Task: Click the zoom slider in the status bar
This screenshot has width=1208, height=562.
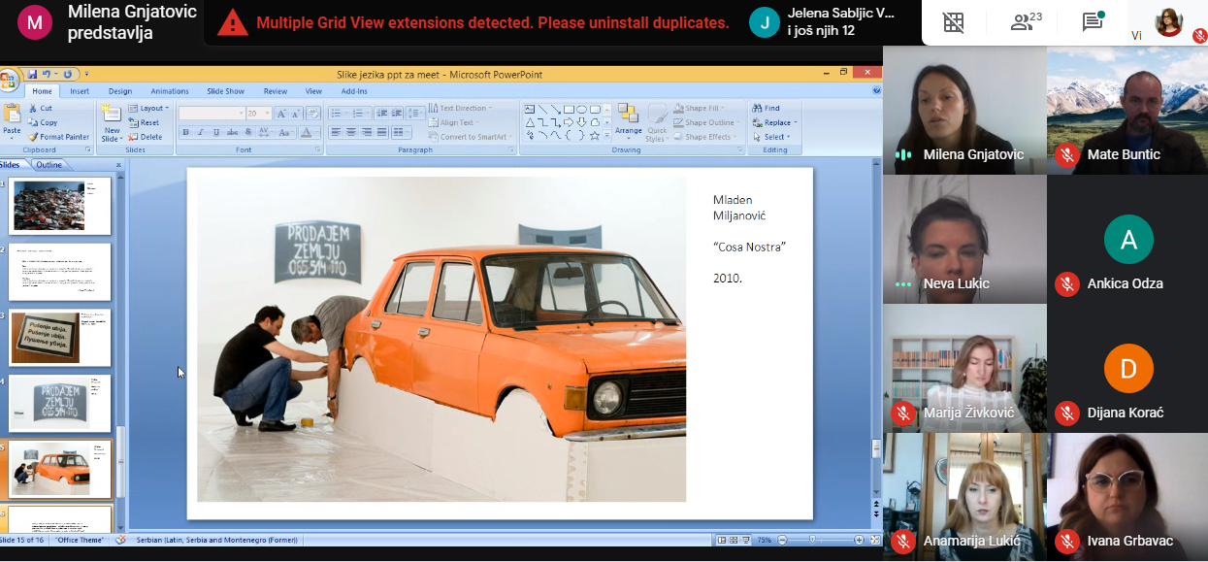Action: [x=813, y=540]
